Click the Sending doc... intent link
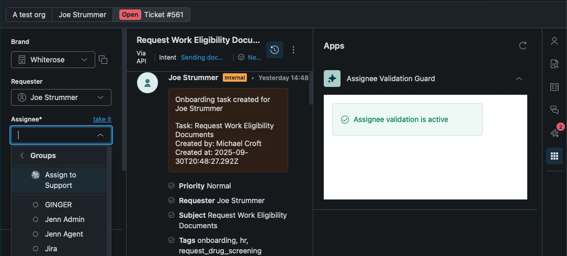The image size is (567, 256). coord(202,57)
